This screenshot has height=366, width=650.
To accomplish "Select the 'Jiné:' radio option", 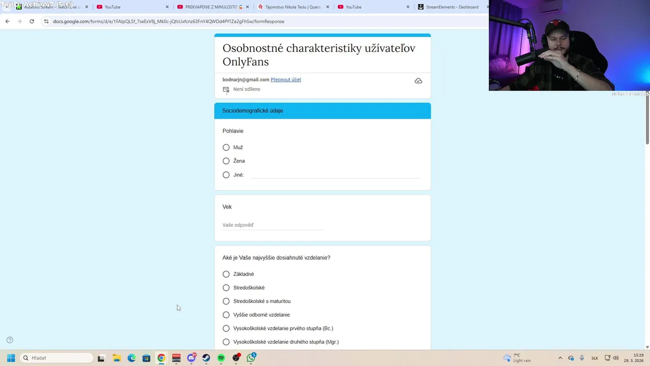I will [x=226, y=175].
